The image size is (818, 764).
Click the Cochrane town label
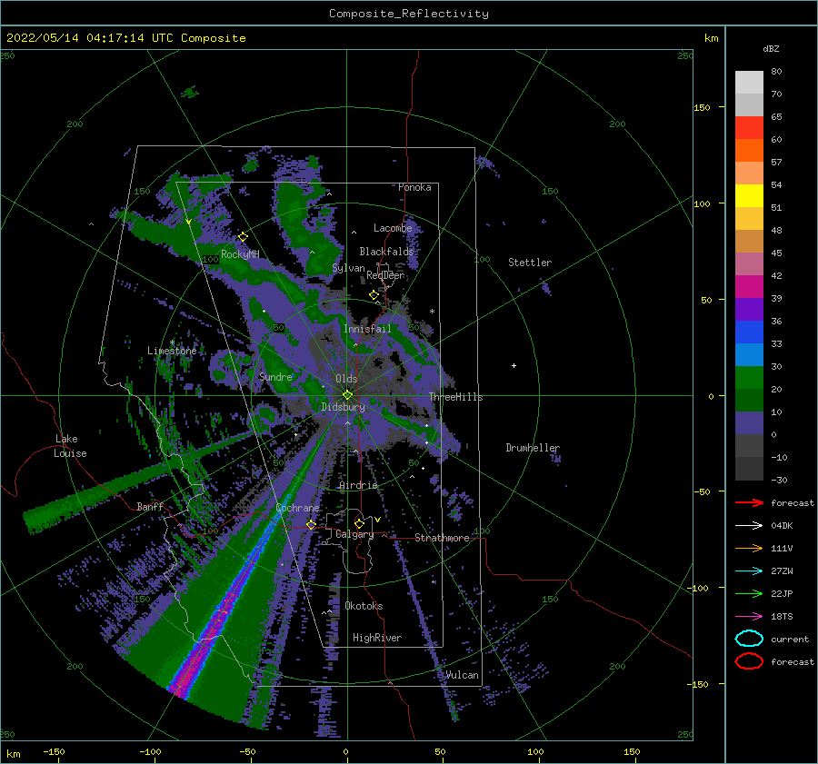click(x=297, y=508)
